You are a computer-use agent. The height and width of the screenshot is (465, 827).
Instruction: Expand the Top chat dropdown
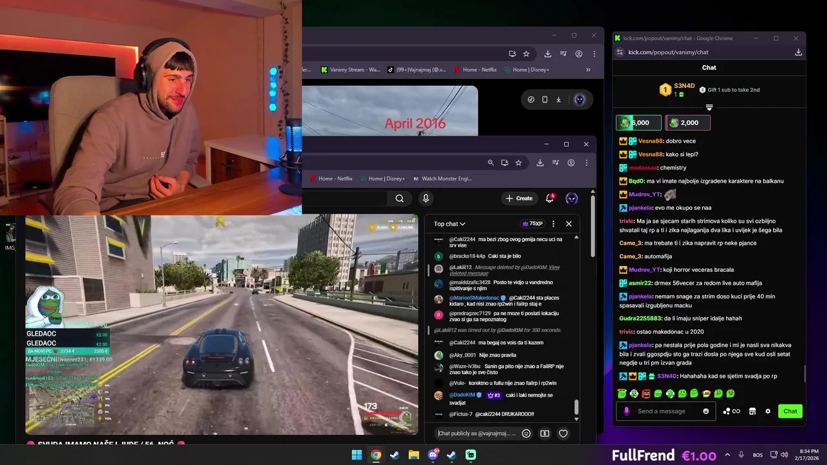pos(450,224)
